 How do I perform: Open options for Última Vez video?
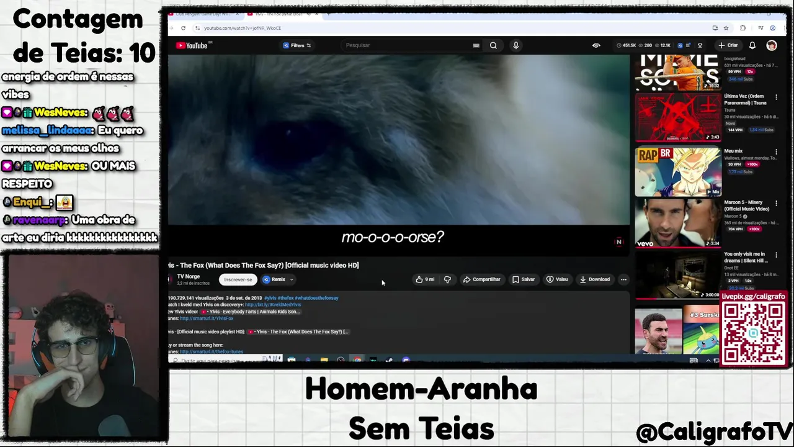pos(776,97)
